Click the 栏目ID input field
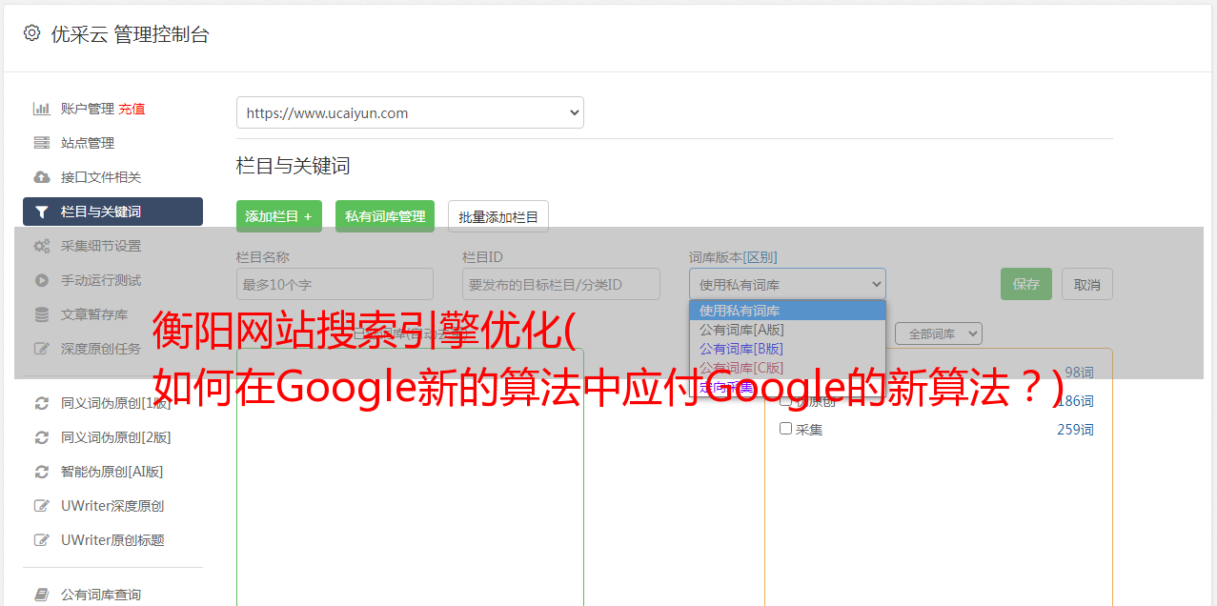 point(561,284)
